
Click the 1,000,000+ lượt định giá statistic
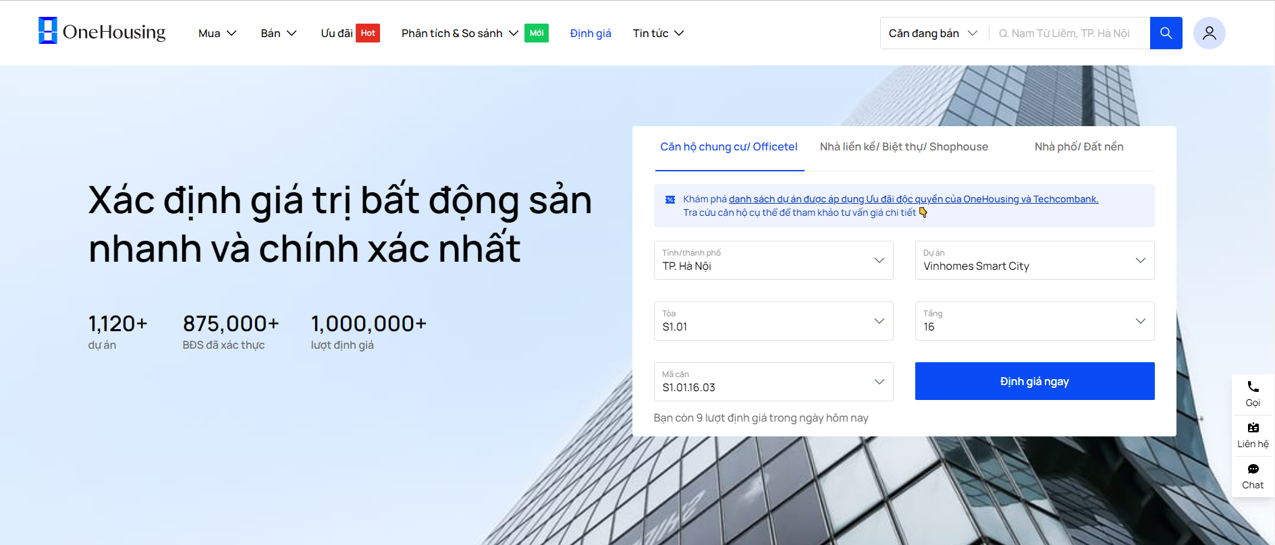click(369, 332)
